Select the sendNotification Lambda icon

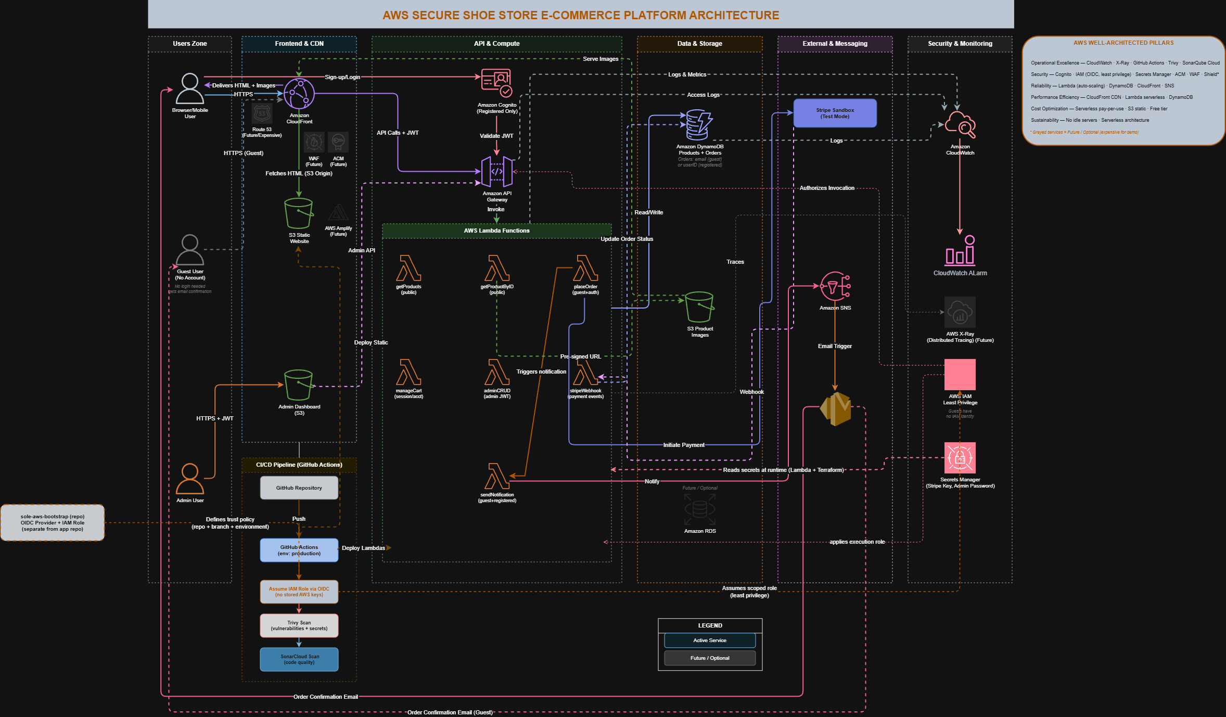497,476
